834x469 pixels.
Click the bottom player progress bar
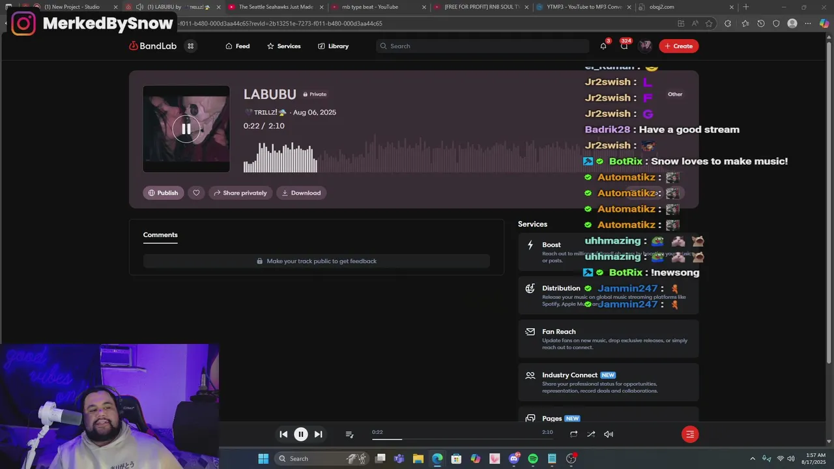tap(463, 439)
